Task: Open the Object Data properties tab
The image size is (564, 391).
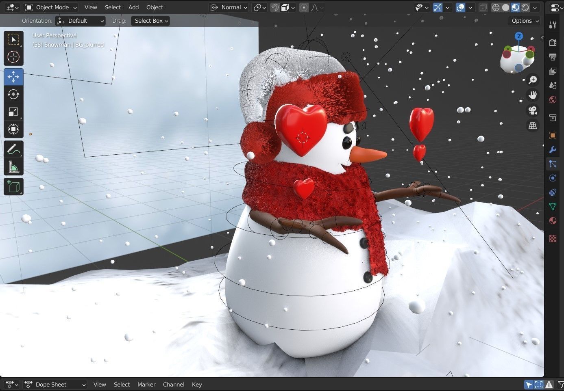Action: 553,207
